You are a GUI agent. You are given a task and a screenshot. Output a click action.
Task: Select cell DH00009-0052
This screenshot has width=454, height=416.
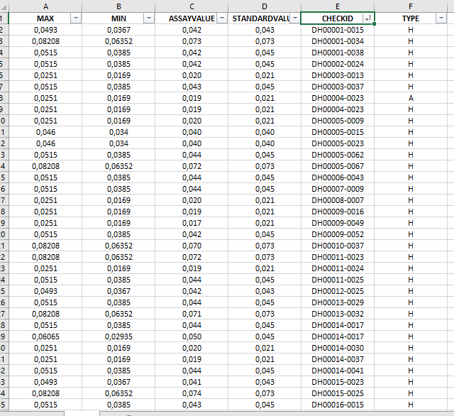click(338, 234)
